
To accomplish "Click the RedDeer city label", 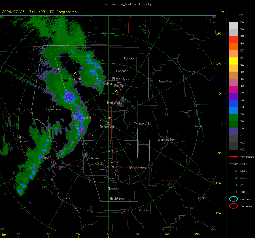I will [120, 86].
